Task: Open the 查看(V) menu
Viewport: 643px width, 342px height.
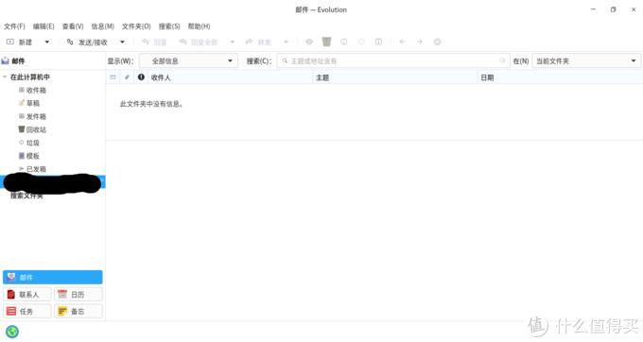Action: [x=73, y=26]
